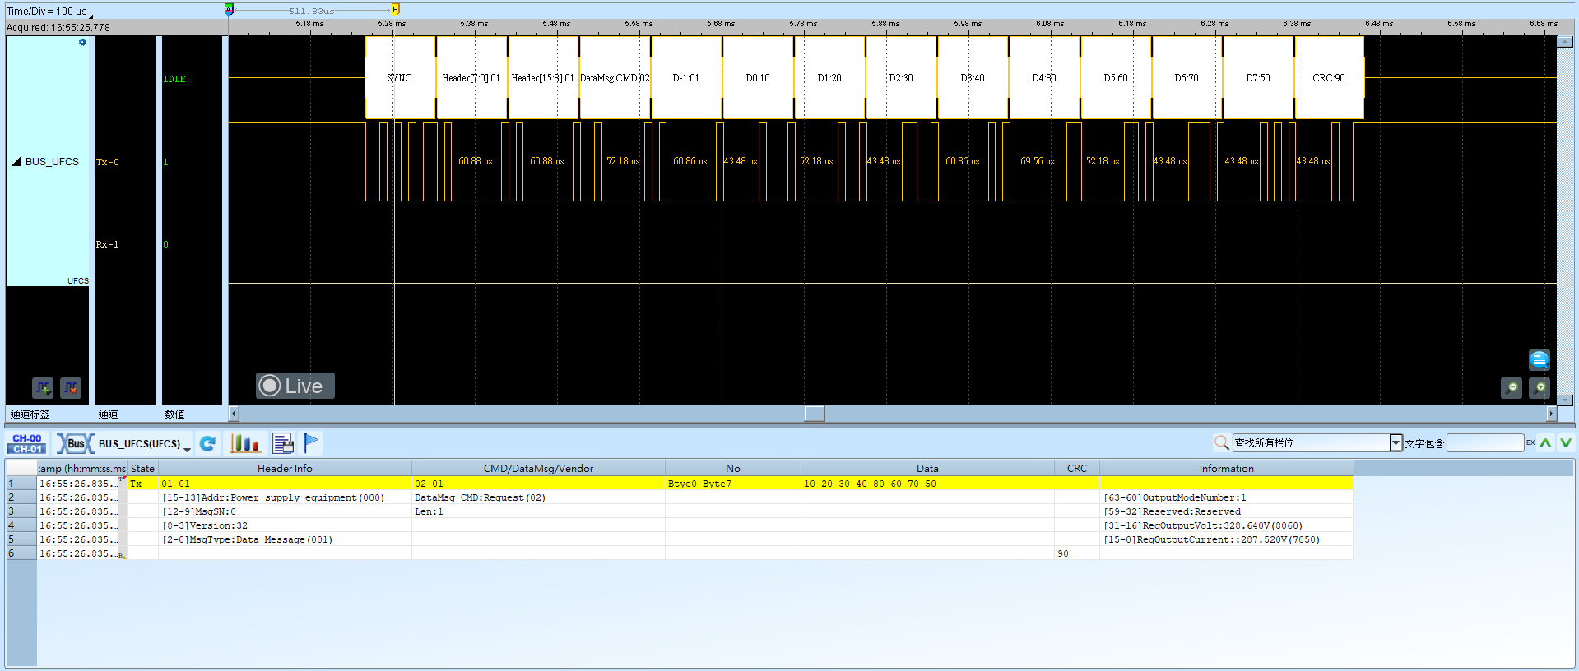Select the Rx-1 channel label

(108, 244)
